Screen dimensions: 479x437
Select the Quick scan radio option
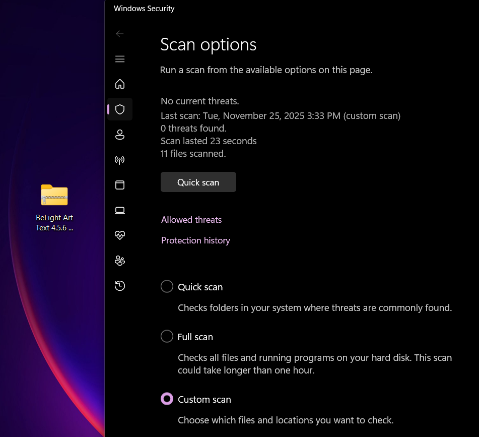coord(167,287)
